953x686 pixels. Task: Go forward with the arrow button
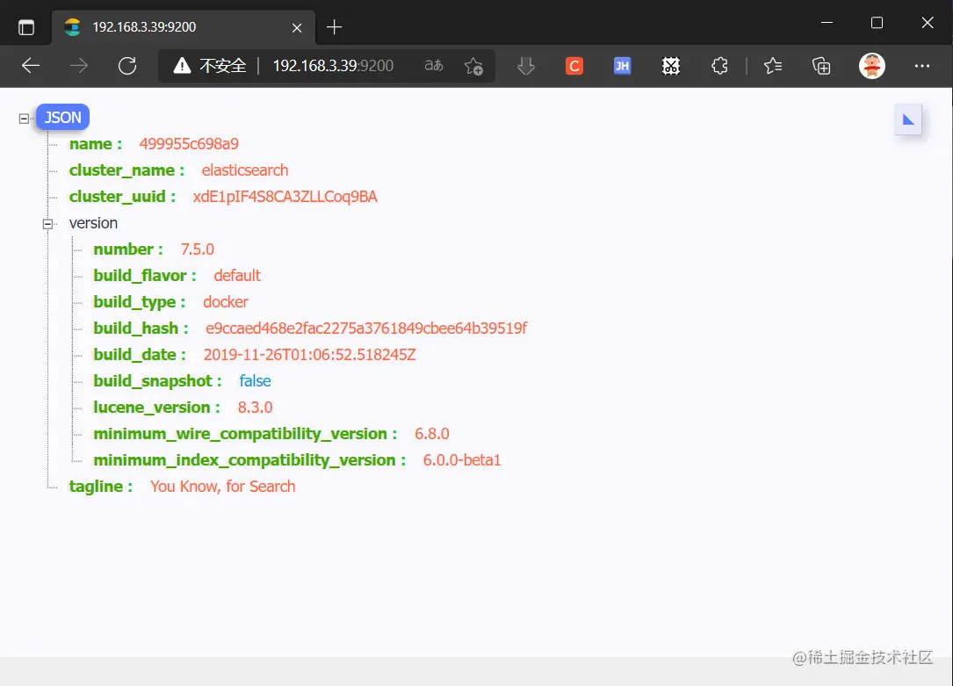[x=79, y=66]
